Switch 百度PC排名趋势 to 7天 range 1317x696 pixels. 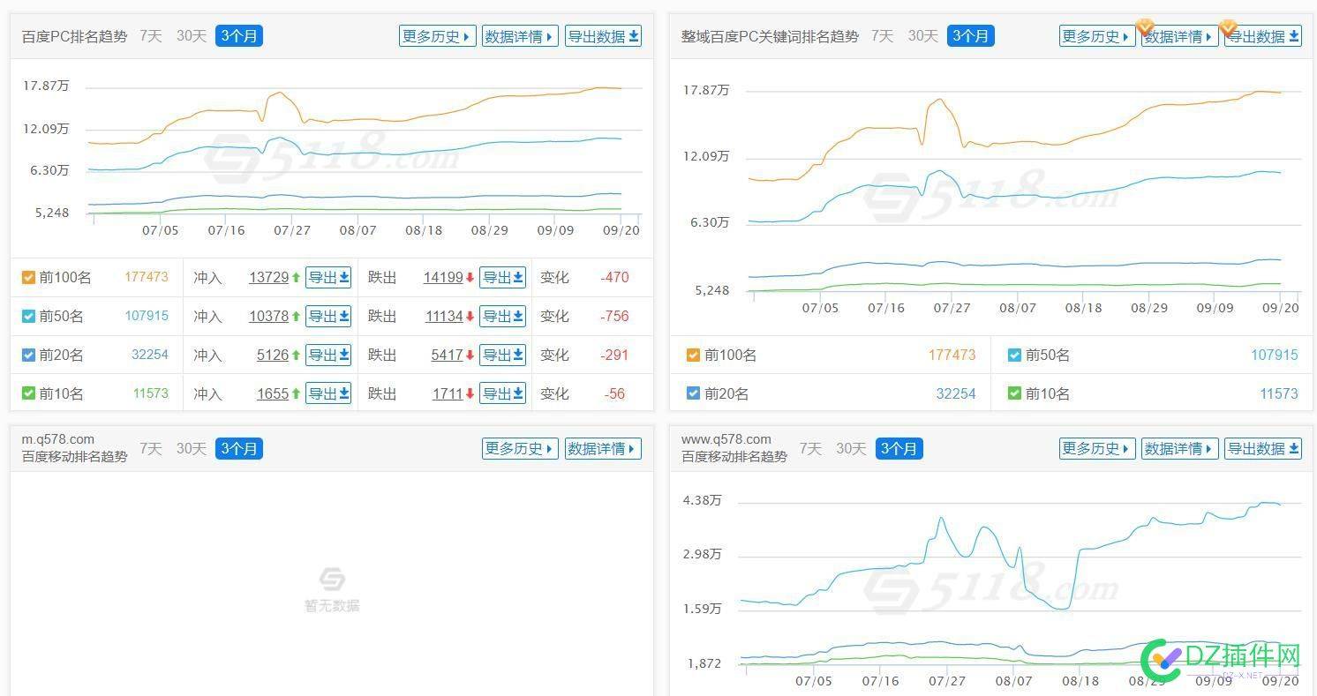151,36
